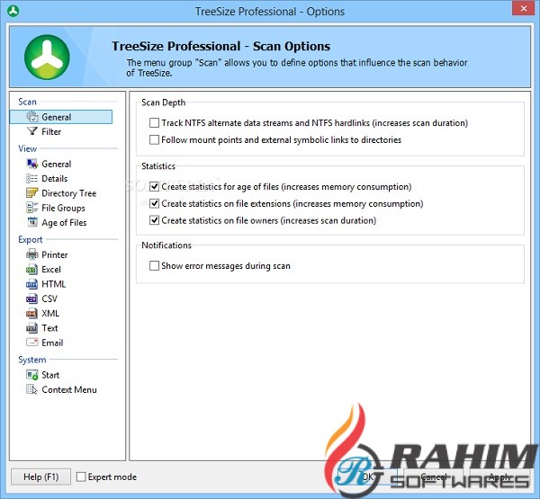
Task: Select General under View section
Action: 57,164
